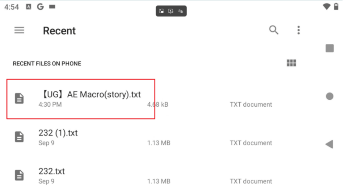343x193 pixels.
Task: Click the Recent title in app bar
Action: tap(59, 30)
